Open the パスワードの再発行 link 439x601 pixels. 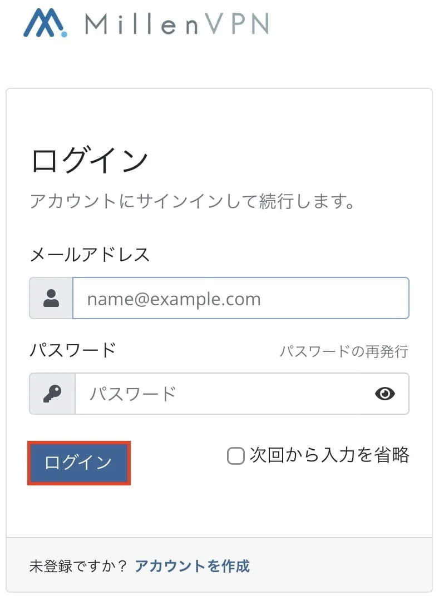[x=344, y=351]
